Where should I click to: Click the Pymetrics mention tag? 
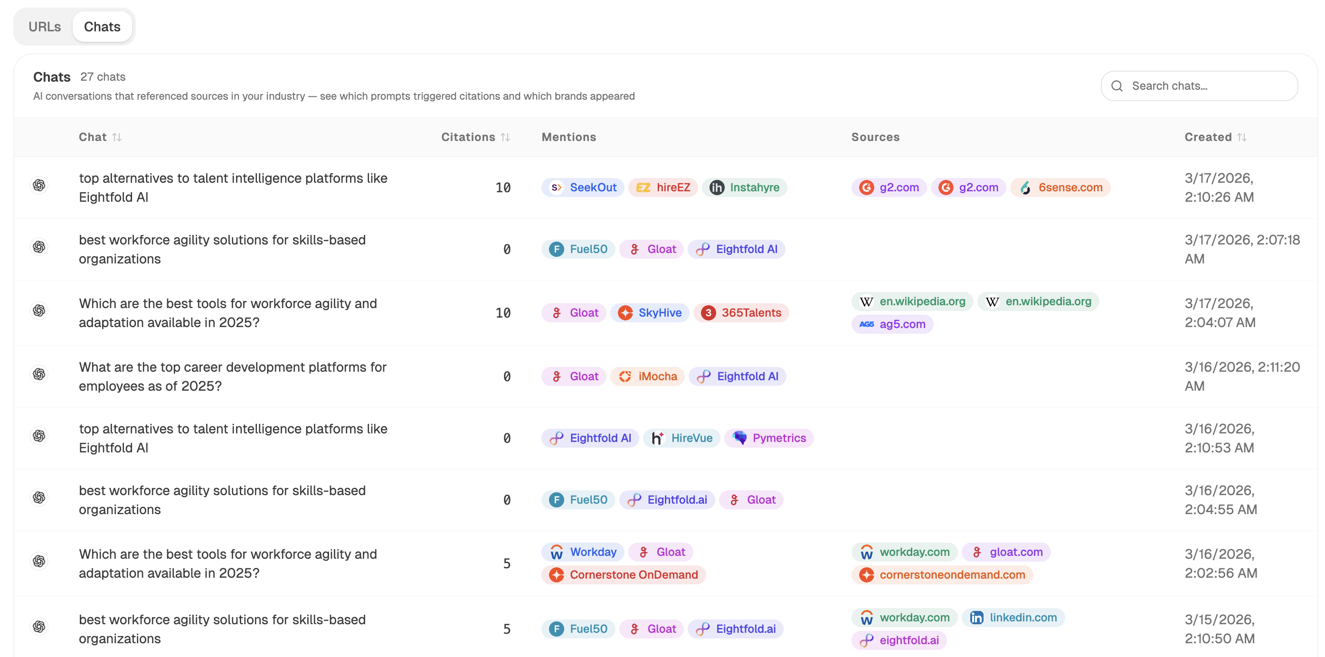(768, 439)
